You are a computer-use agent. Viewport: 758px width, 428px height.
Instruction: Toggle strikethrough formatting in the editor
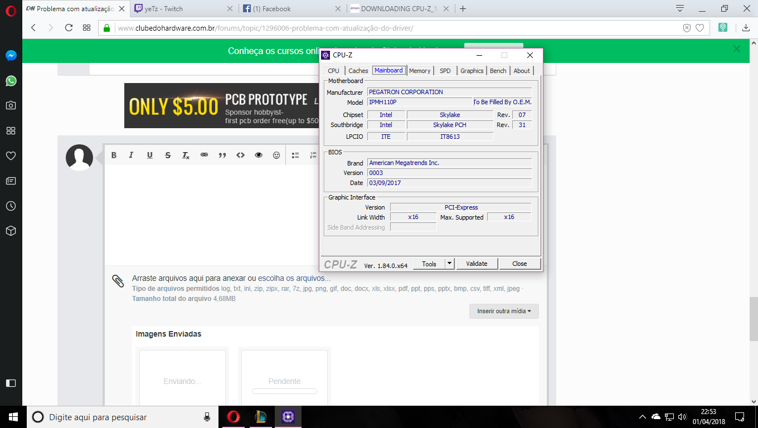pos(168,155)
